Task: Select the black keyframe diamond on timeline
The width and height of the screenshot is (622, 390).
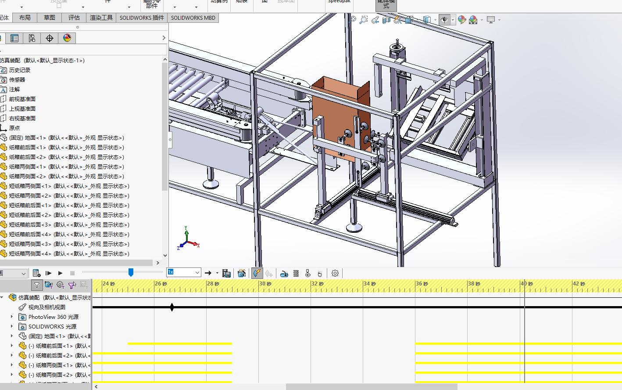Action: point(172,307)
